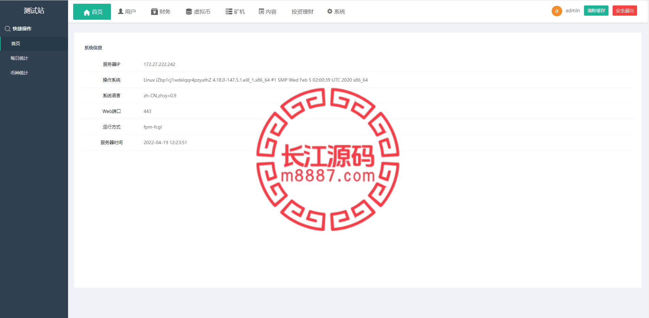Open the 首页 top navigation tab
The width and height of the screenshot is (649, 318).
pyautogui.click(x=92, y=12)
